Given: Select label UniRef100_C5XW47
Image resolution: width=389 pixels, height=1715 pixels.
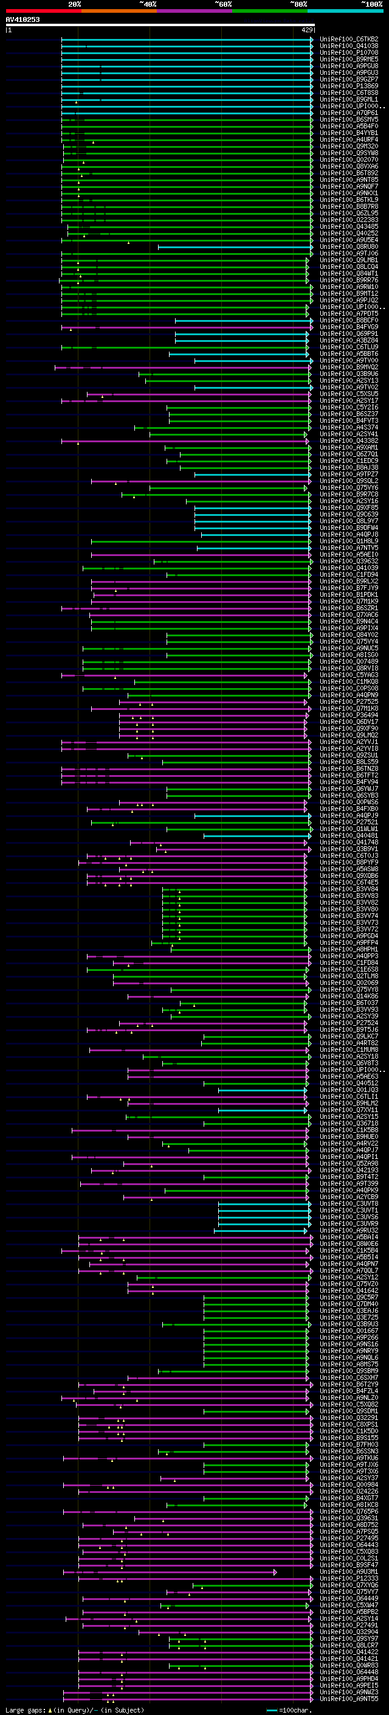Looking at the screenshot, I should 349,1604.
